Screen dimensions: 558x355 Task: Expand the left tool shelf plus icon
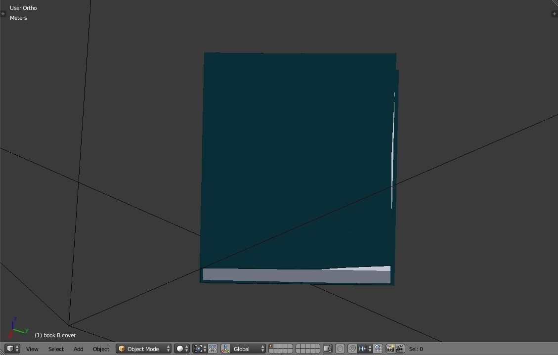click(3, 14)
